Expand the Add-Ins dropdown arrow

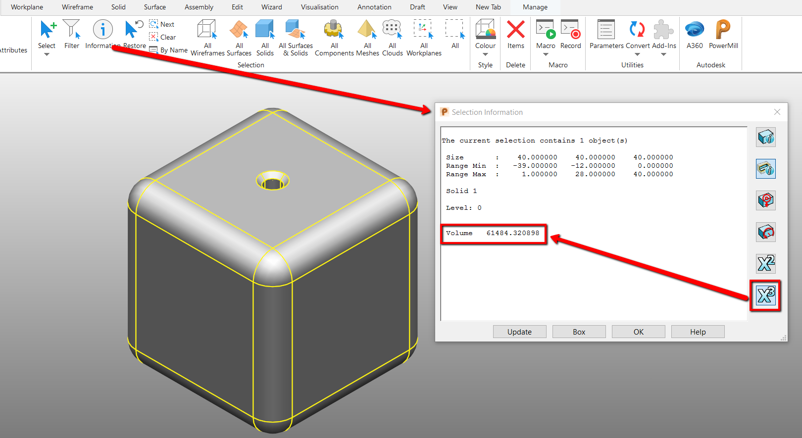(664, 54)
